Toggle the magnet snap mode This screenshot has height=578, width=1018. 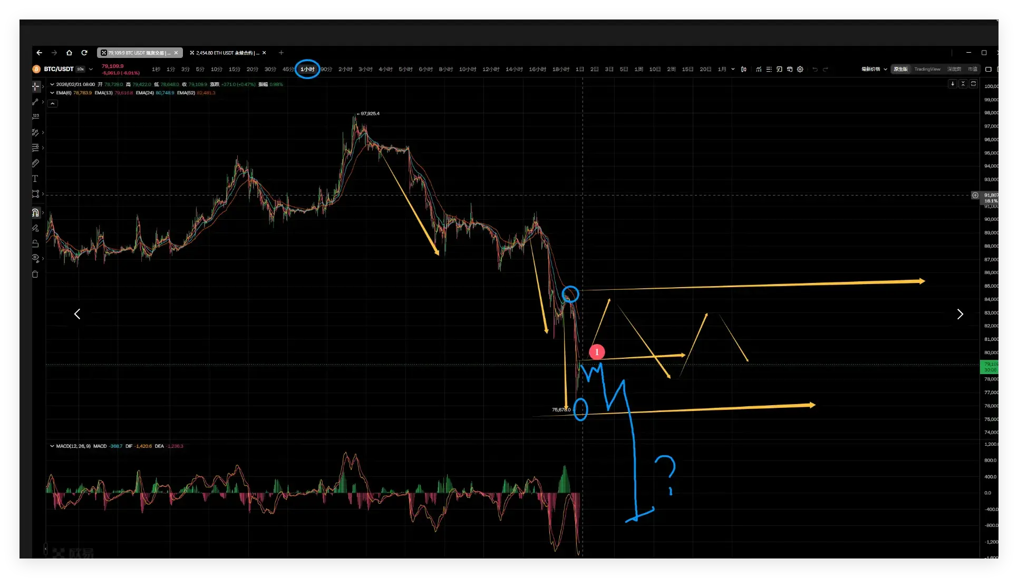coord(35,213)
